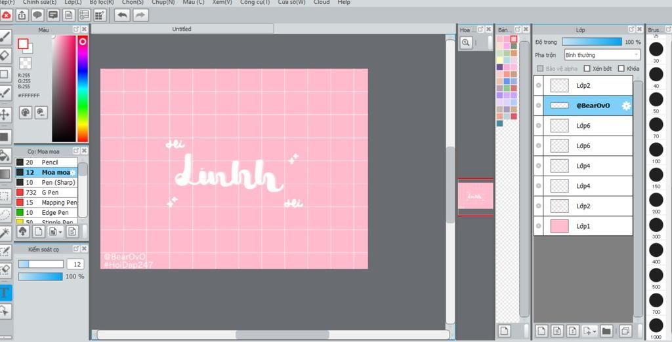Image resolution: width=672 pixels, height=342 pixels.
Task: Choose brush size 100 preset
Action: (x=656, y=150)
